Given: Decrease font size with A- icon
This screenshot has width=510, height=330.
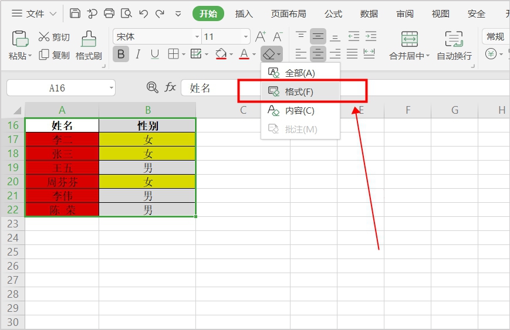Looking at the screenshot, I should (278, 37).
